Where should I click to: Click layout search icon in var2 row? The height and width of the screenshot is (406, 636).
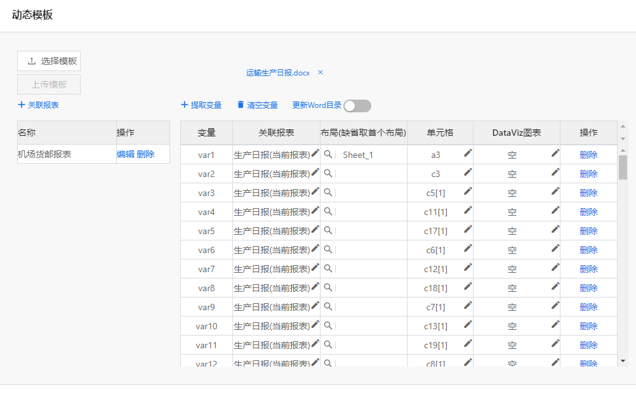pyautogui.click(x=328, y=173)
